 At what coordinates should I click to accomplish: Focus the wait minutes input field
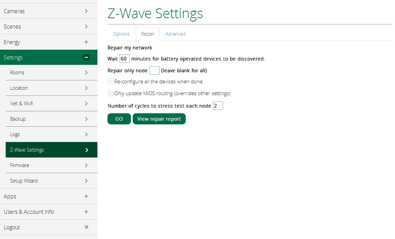pyautogui.click(x=124, y=59)
